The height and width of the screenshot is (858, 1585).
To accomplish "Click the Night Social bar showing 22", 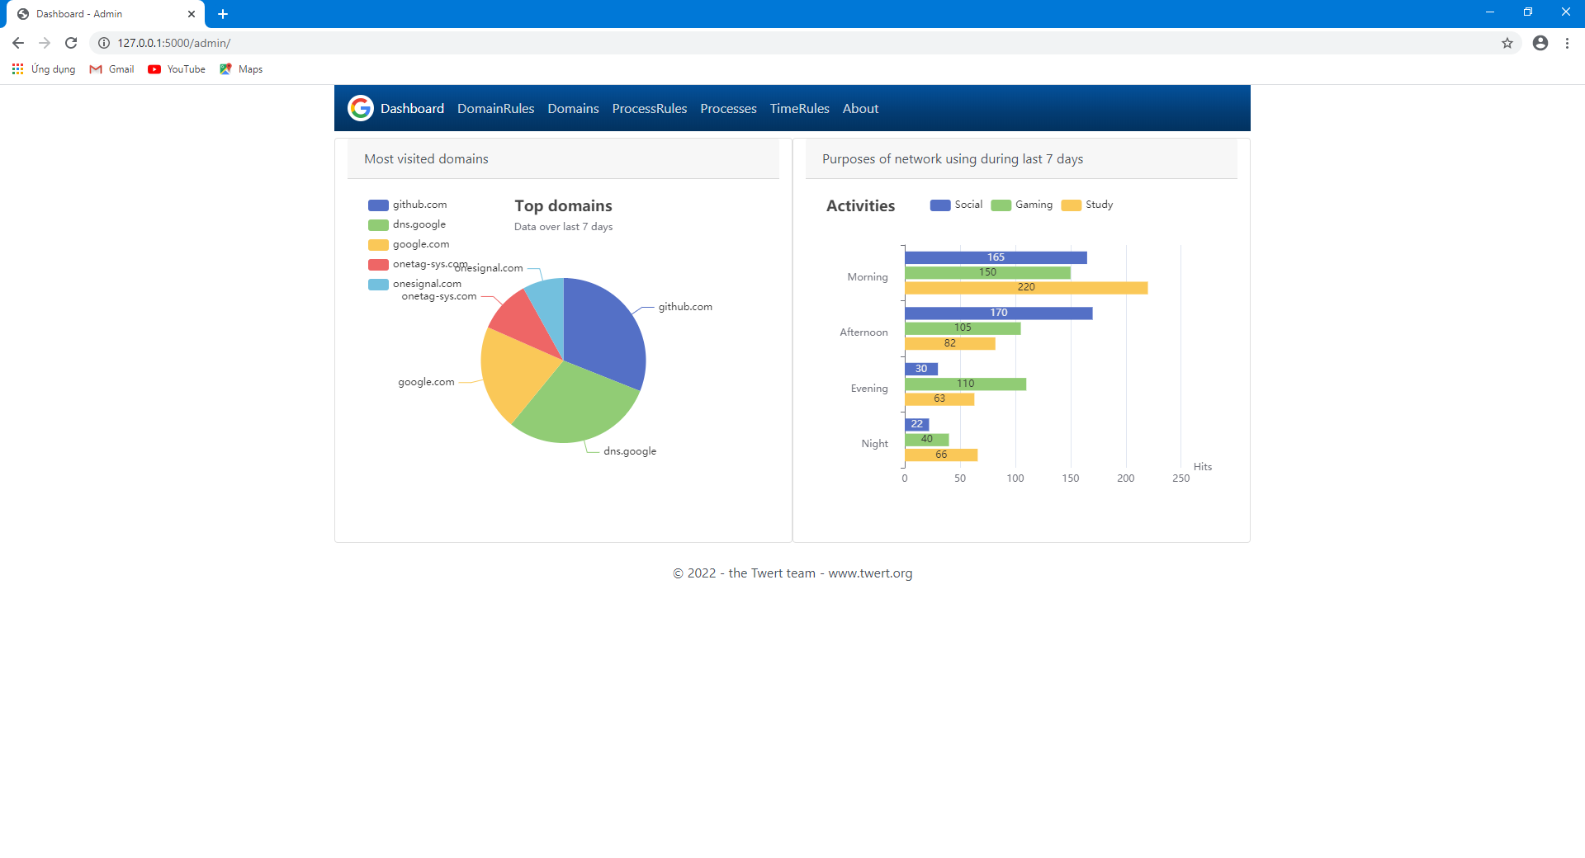I will 917,424.
